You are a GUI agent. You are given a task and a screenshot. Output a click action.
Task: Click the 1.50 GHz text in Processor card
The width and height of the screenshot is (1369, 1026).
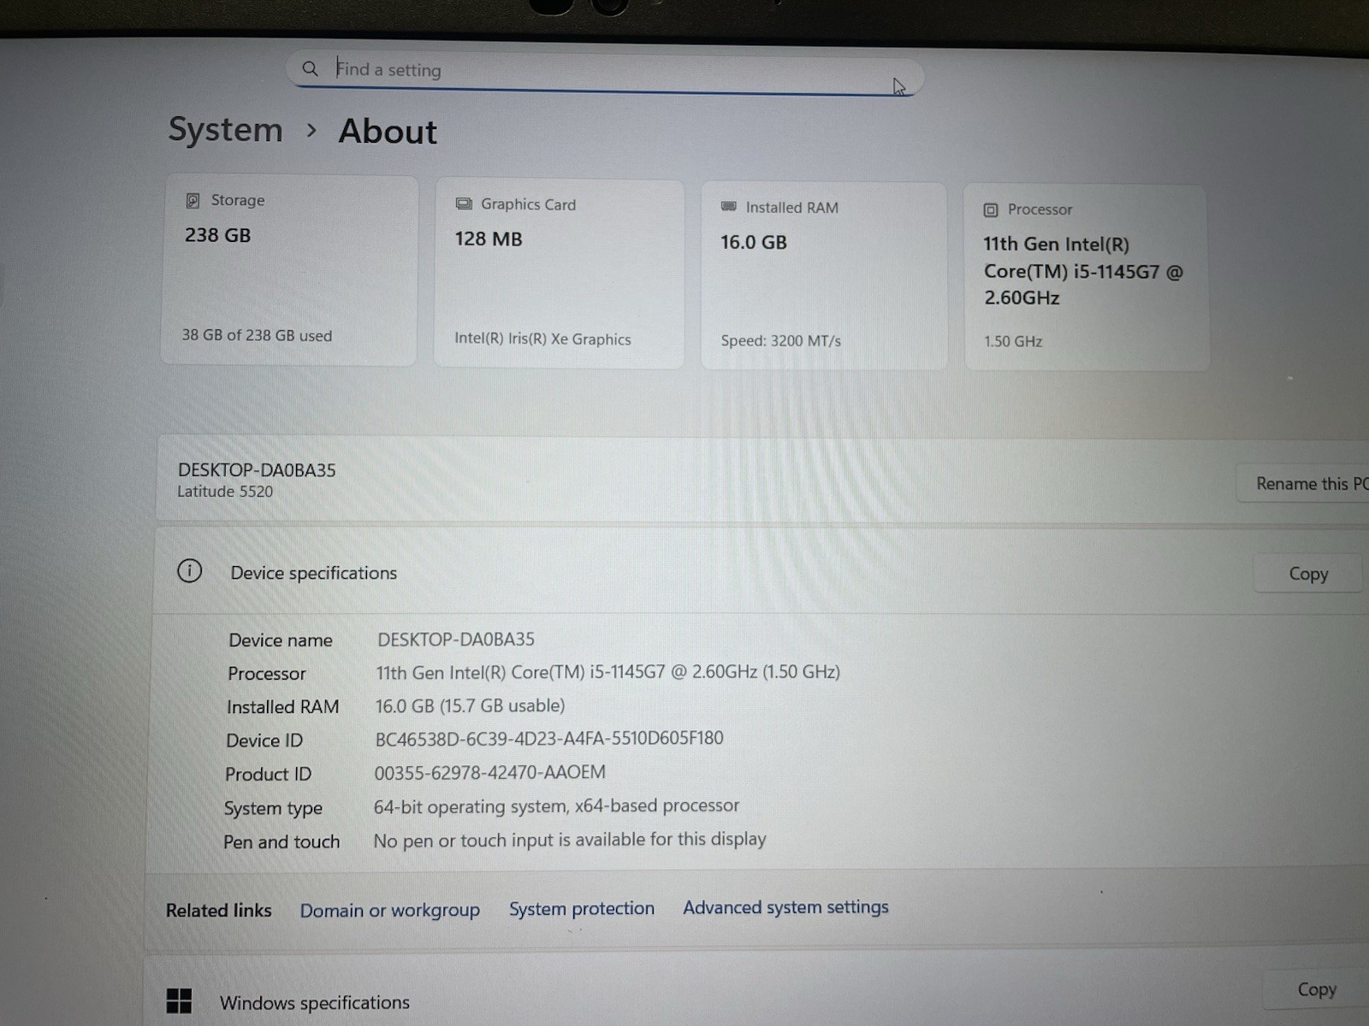[x=1013, y=341]
